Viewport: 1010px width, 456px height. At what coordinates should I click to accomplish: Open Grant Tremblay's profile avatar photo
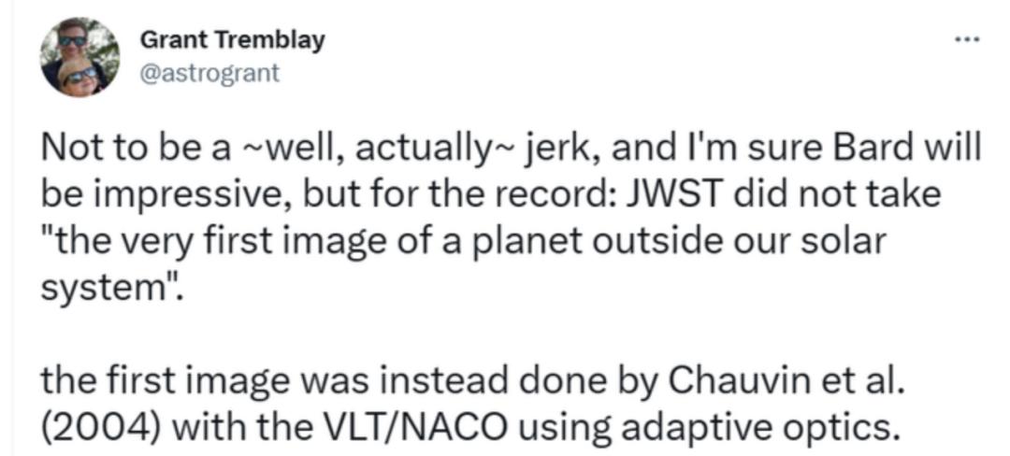pos(79,58)
